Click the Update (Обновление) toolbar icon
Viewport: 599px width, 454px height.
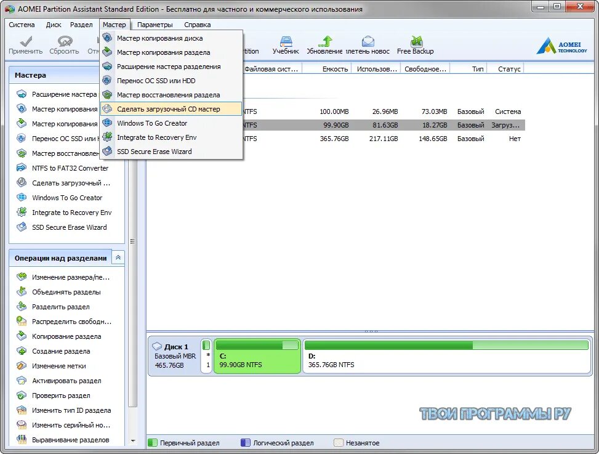[325, 41]
